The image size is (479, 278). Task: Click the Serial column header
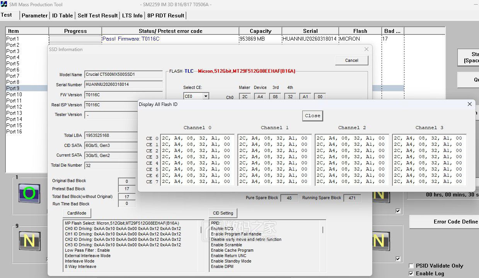pos(310,31)
